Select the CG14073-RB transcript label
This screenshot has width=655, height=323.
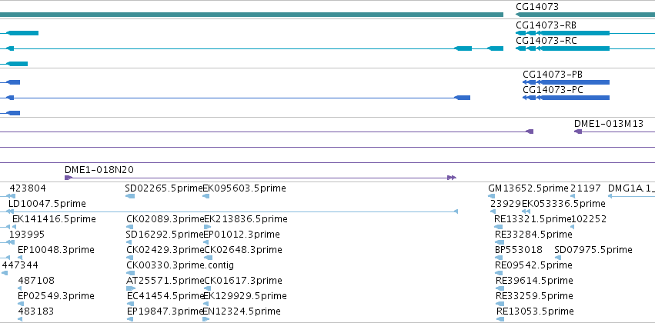click(546, 25)
